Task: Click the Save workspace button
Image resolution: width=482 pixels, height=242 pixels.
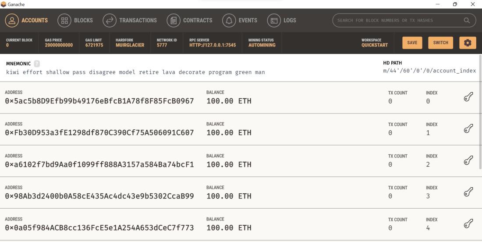Action: (412, 43)
